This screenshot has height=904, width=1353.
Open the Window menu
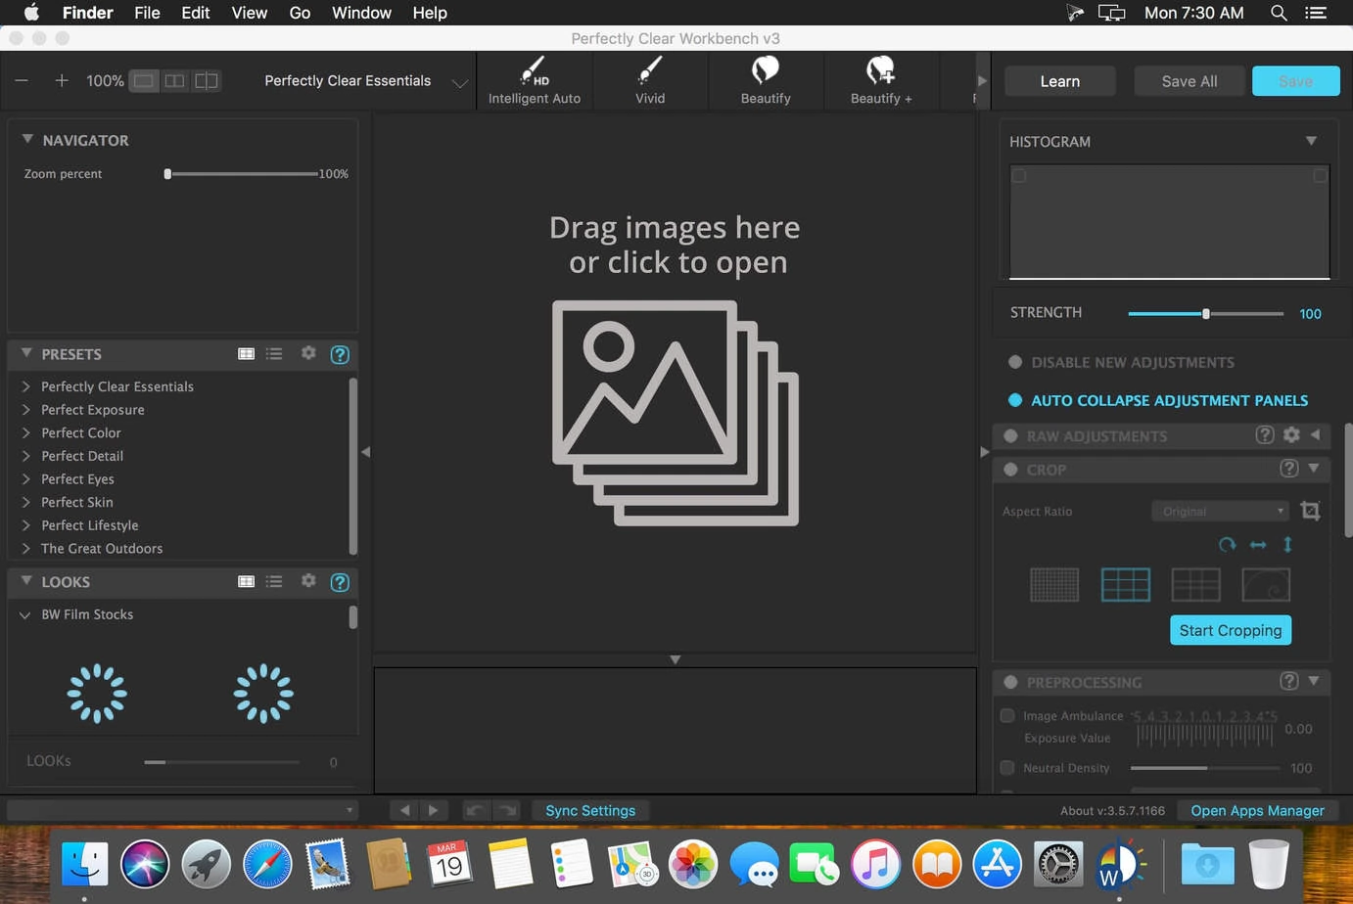coord(361,13)
